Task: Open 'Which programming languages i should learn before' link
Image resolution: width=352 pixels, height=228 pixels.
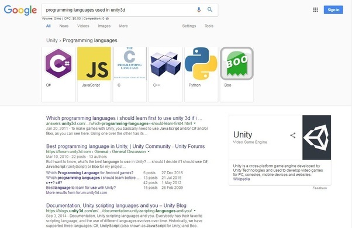Action: point(92,178)
